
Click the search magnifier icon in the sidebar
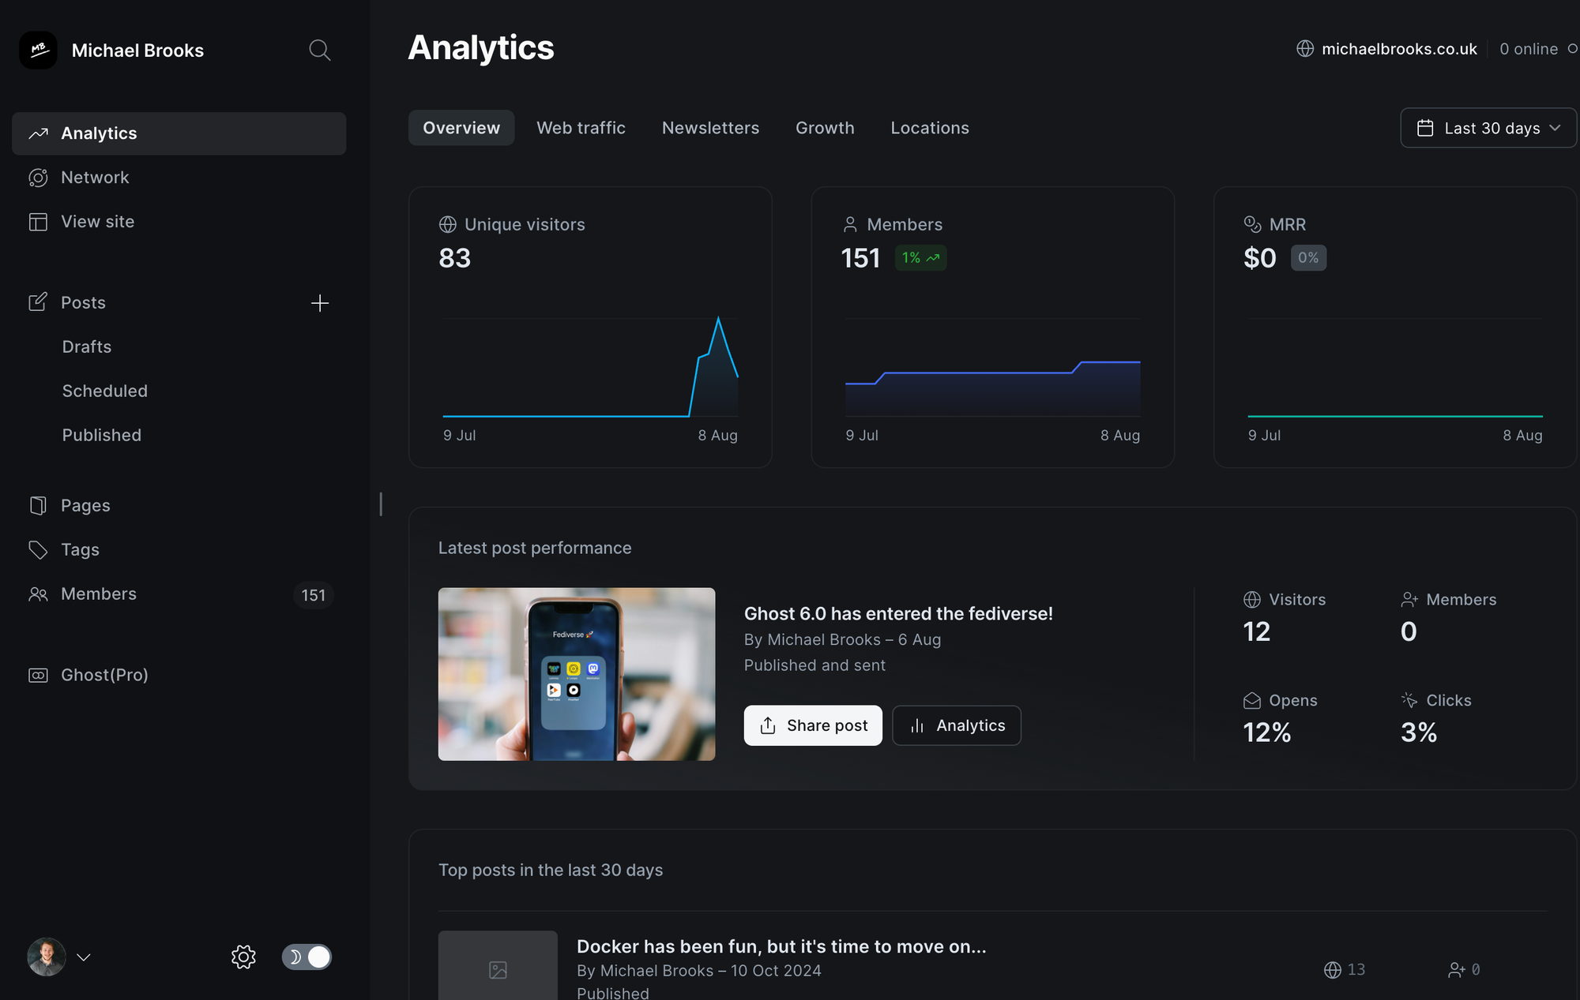pos(319,51)
